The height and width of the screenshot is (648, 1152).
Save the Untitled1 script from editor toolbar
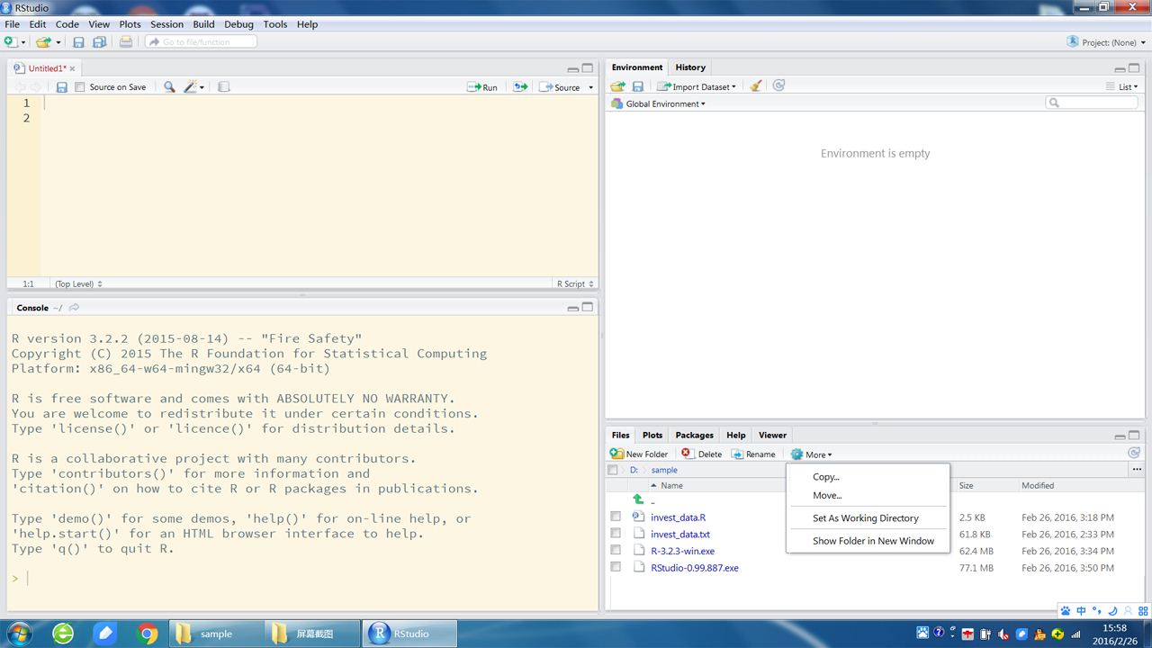click(61, 87)
